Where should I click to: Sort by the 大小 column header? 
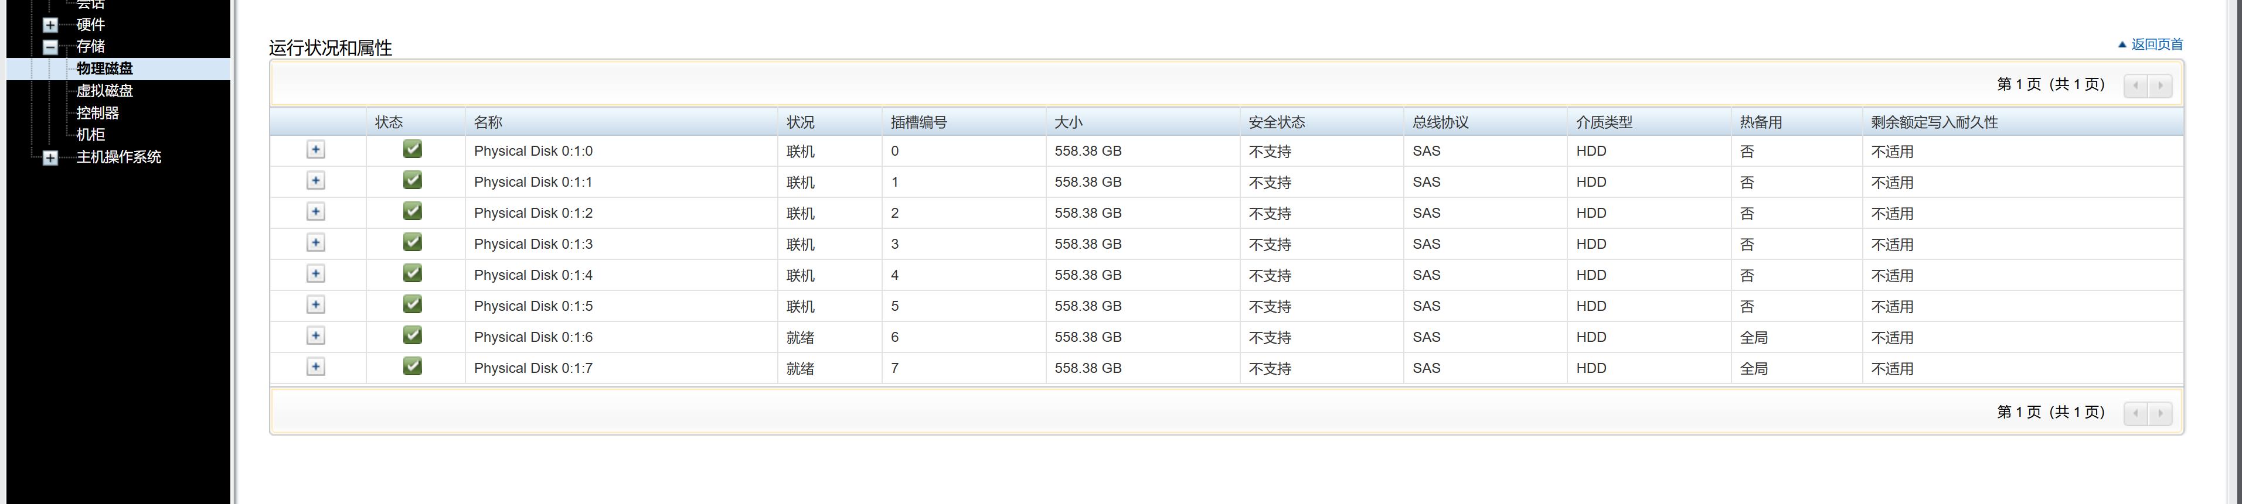pos(1069,122)
